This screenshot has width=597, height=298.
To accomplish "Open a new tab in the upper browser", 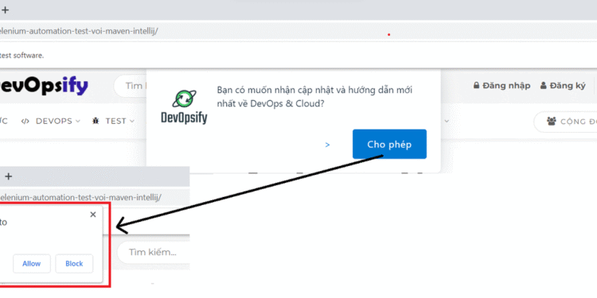I will point(5,10).
